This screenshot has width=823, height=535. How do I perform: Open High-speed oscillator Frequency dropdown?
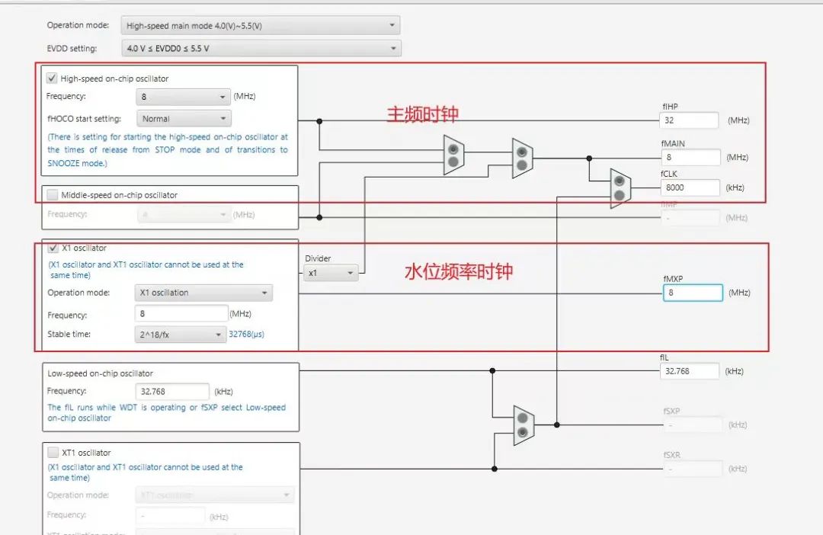tap(183, 97)
